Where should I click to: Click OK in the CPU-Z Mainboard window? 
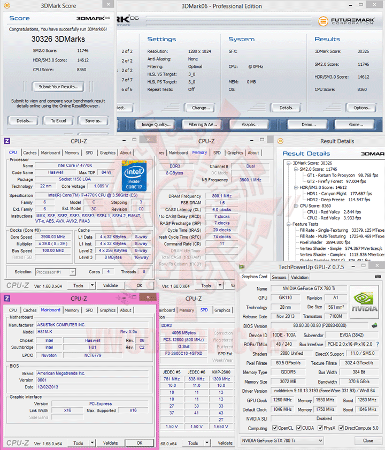pos(140,443)
